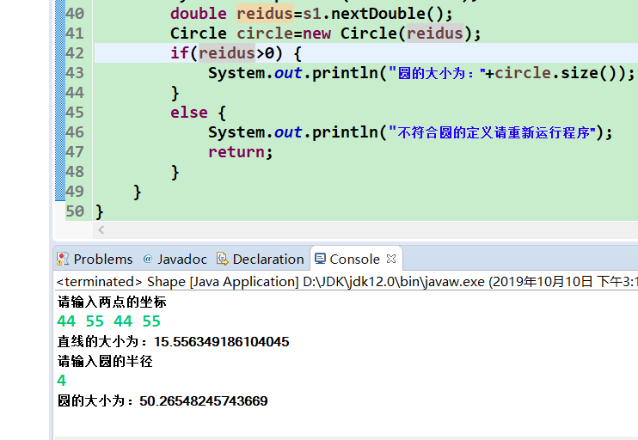
Task: Click the string '圆的大小为：' on line 43
Action: (x=436, y=73)
